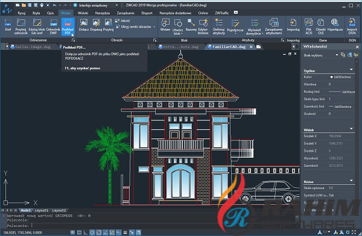Click the Warstwa value field
362x236 pixels.
tap(341, 84)
